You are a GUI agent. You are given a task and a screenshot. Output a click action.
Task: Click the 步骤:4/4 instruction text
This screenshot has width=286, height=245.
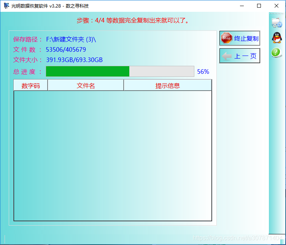[133, 20]
